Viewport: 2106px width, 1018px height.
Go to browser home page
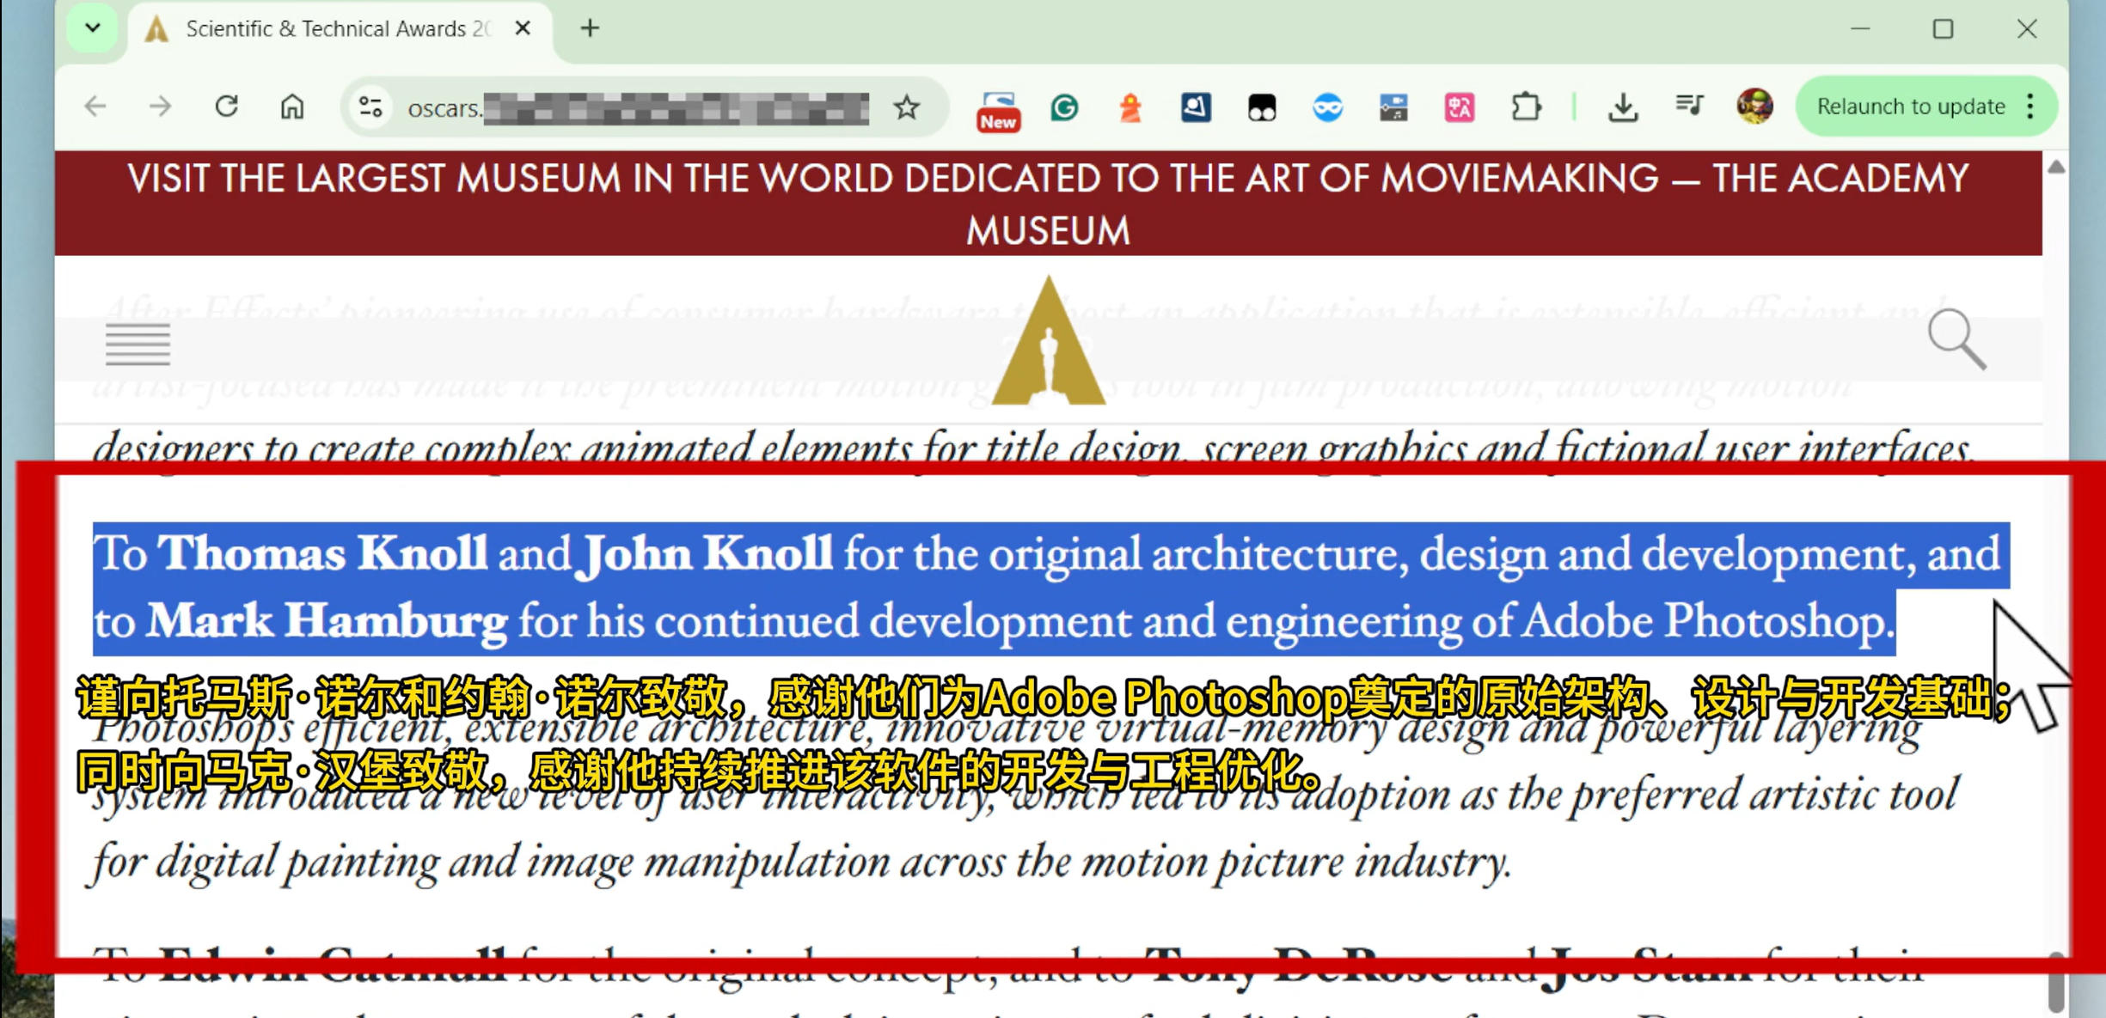[x=292, y=107]
